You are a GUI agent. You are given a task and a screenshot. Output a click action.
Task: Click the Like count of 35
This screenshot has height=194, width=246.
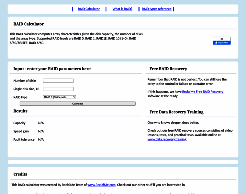point(222,39)
